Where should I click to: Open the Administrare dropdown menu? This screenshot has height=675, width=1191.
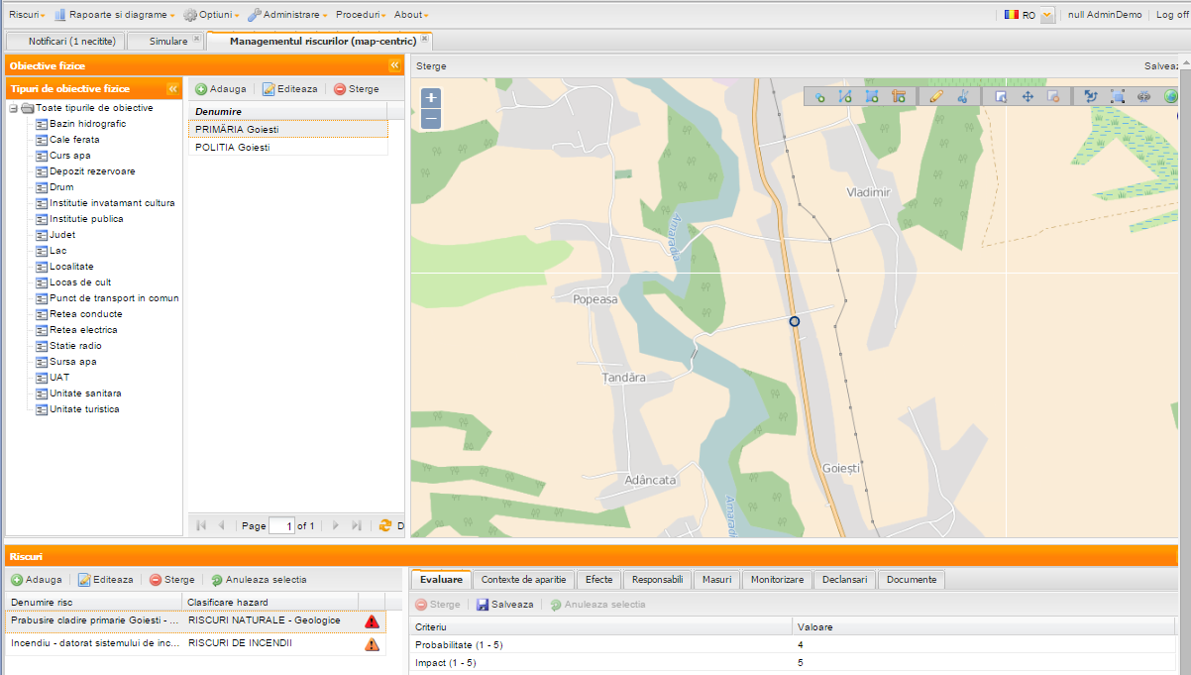(x=287, y=15)
